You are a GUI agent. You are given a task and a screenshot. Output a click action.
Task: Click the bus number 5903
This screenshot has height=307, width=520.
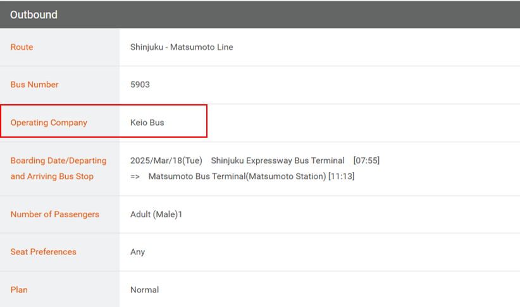[x=140, y=85]
